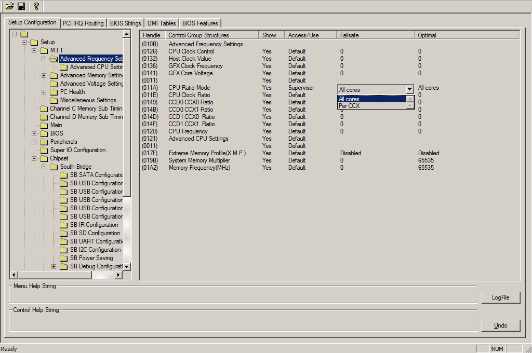The width and height of the screenshot is (532, 353).
Task: Select the Extreme Memory Profile(X.M.P.) row
Action: [207, 153]
